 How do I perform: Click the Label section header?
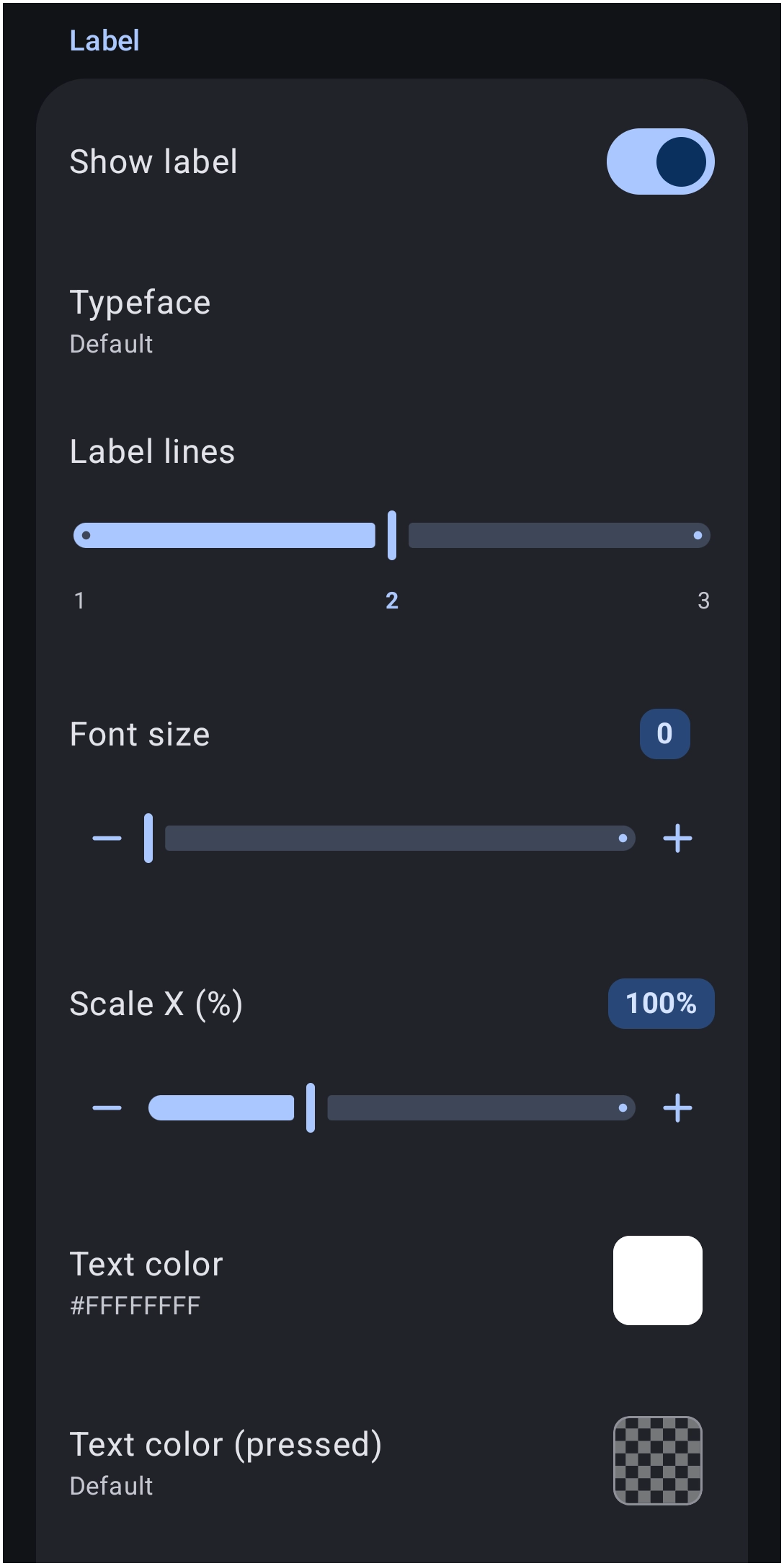[x=104, y=41]
